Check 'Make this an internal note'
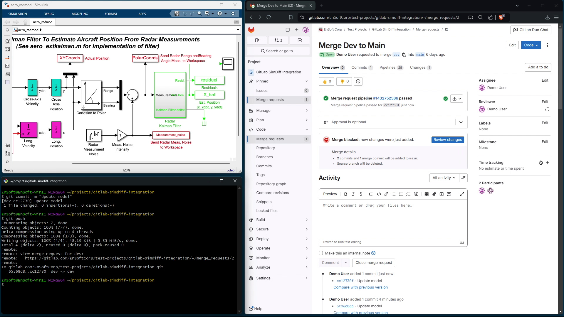The height and width of the screenshot is (317, 564). pos(321,253)
